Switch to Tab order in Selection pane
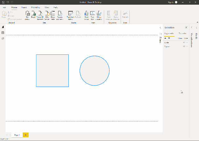 tap(182, 33)
